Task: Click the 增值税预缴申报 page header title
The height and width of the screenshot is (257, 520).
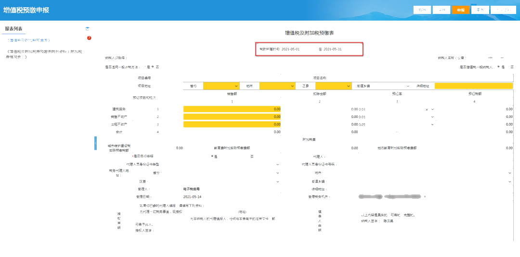Action: pyautogui.click(x=26, y=10)
